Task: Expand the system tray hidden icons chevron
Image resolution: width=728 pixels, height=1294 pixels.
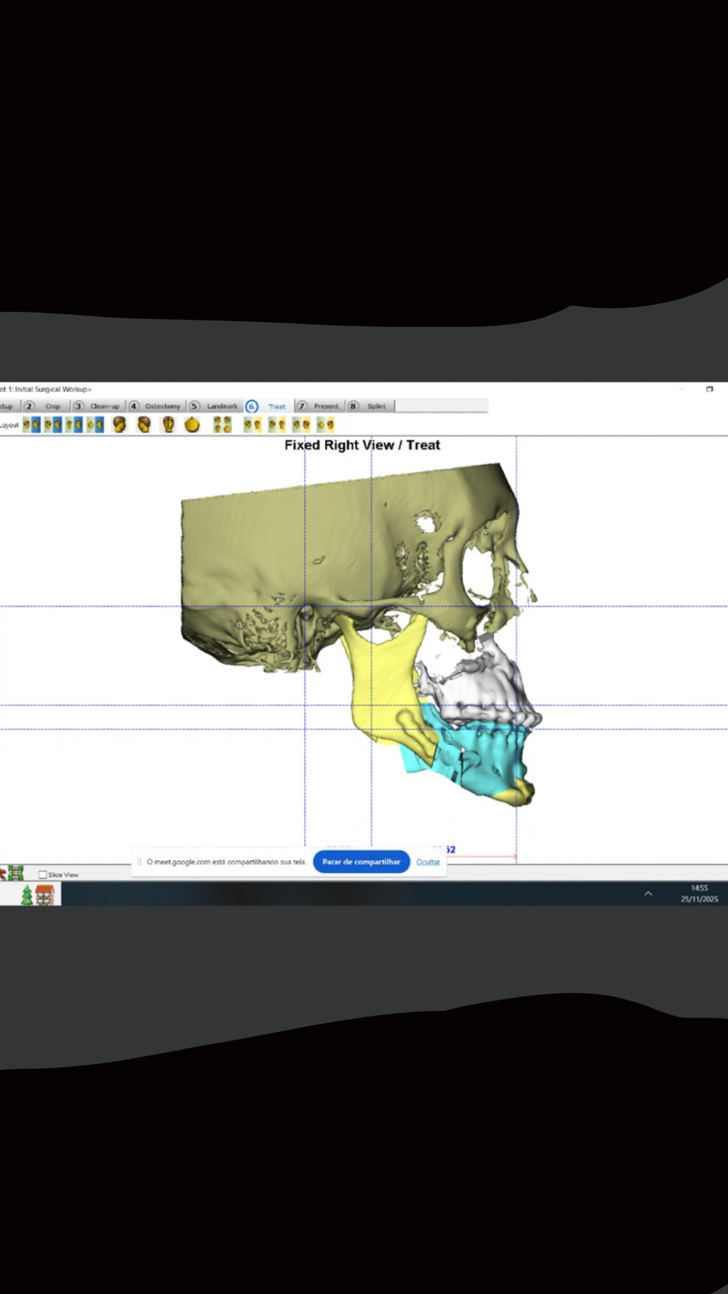Action: tap(648, 894)
